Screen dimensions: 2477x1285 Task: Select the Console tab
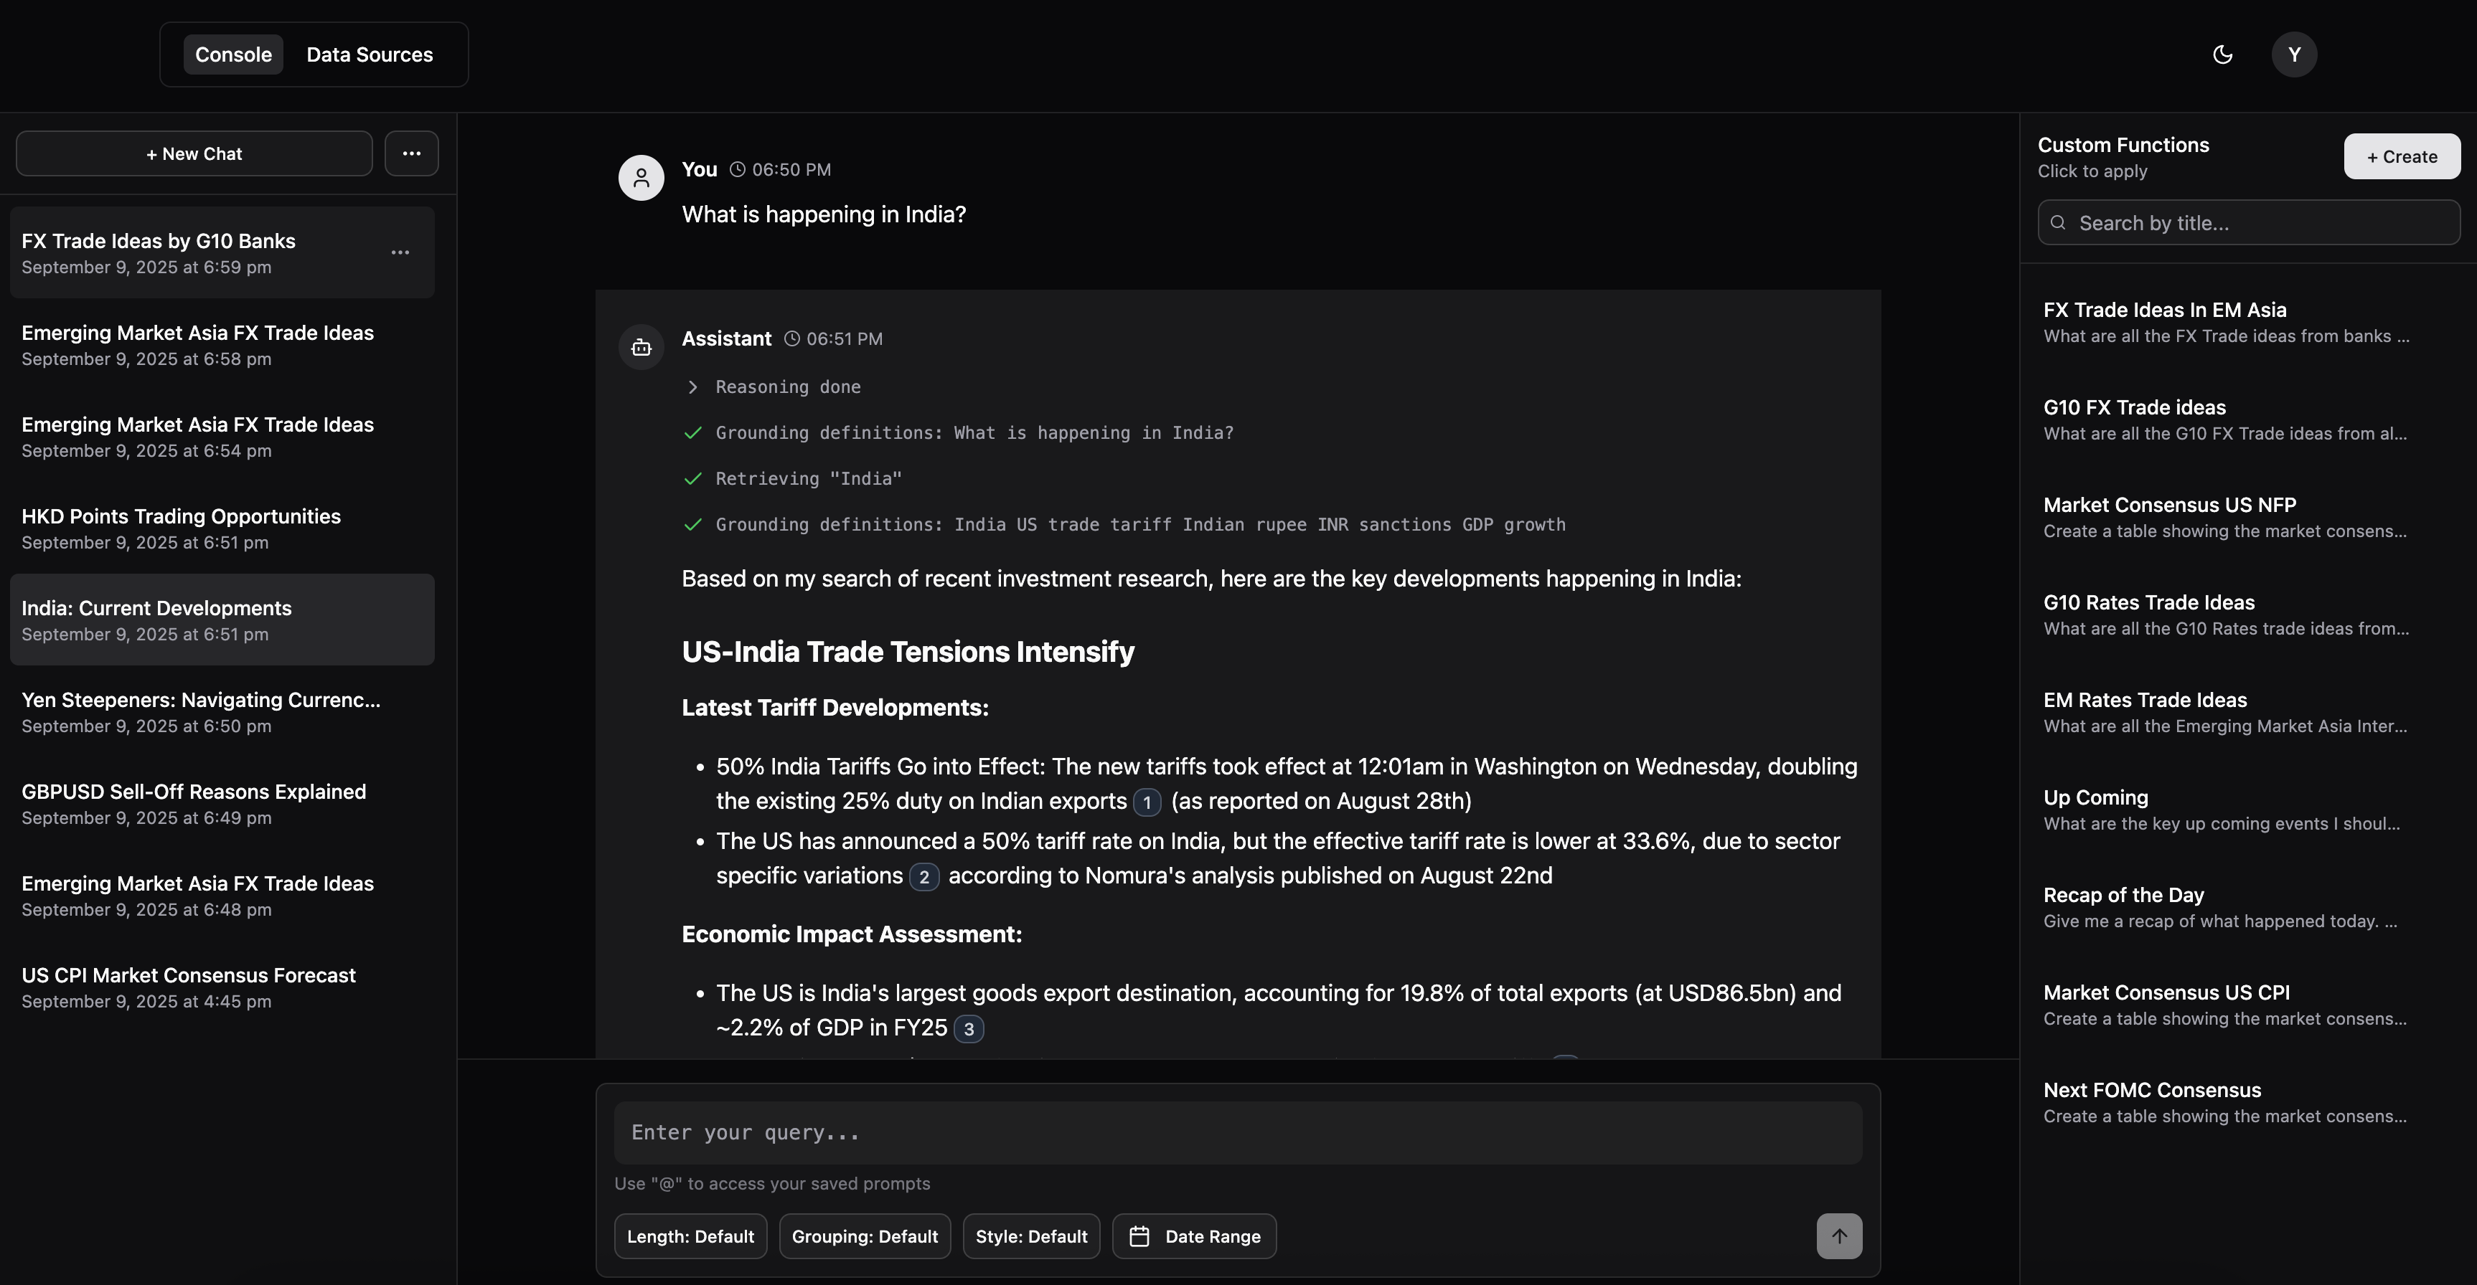tap(232, 54)
